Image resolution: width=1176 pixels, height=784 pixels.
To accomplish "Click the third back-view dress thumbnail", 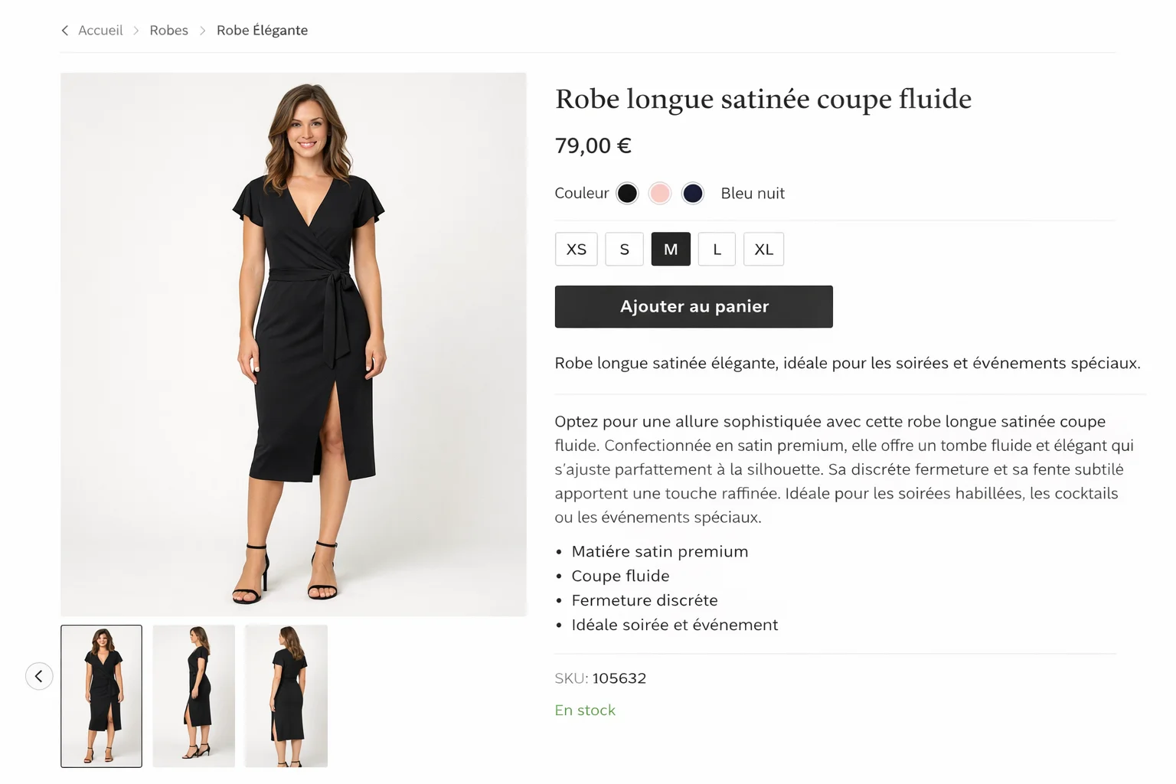I will (286, 696).
